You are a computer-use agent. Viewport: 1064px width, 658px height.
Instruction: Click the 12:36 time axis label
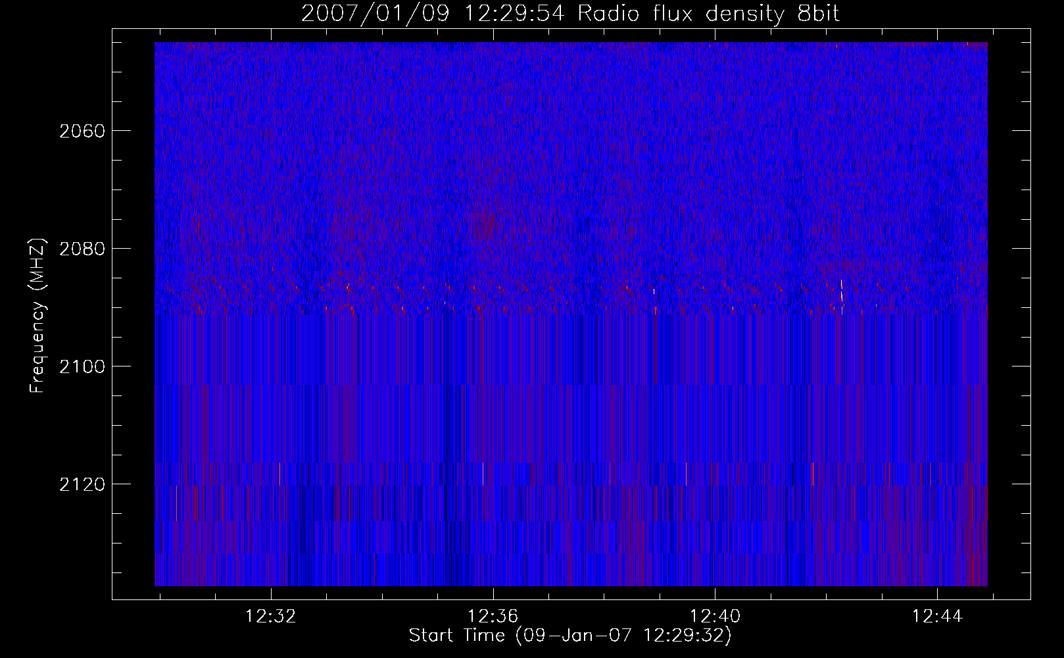click(x=493, y=617)
